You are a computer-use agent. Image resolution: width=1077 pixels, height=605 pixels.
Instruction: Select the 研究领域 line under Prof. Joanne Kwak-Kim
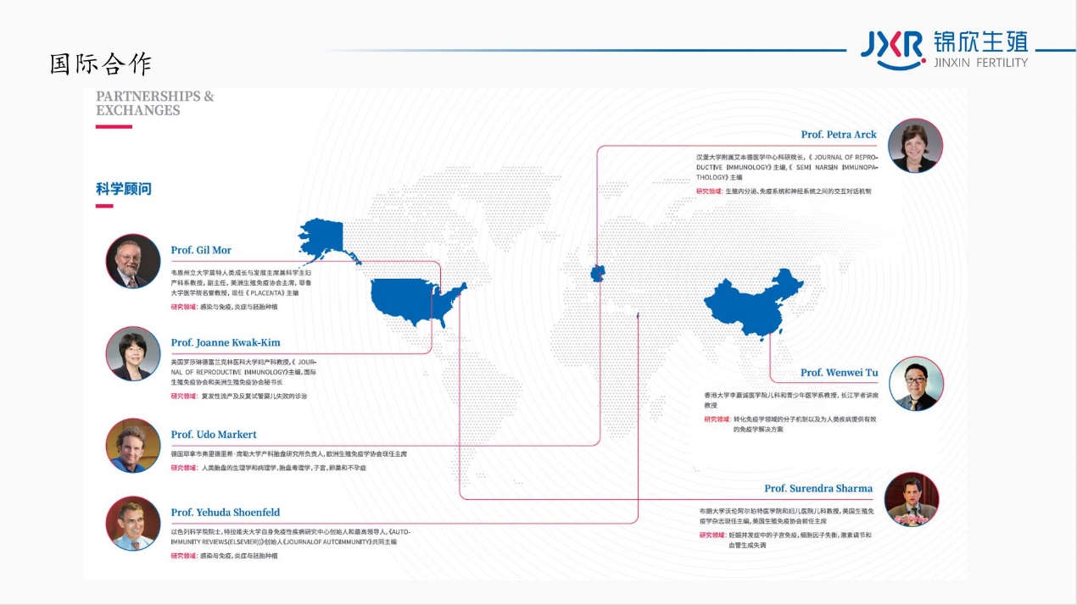(x=239, y=396)
